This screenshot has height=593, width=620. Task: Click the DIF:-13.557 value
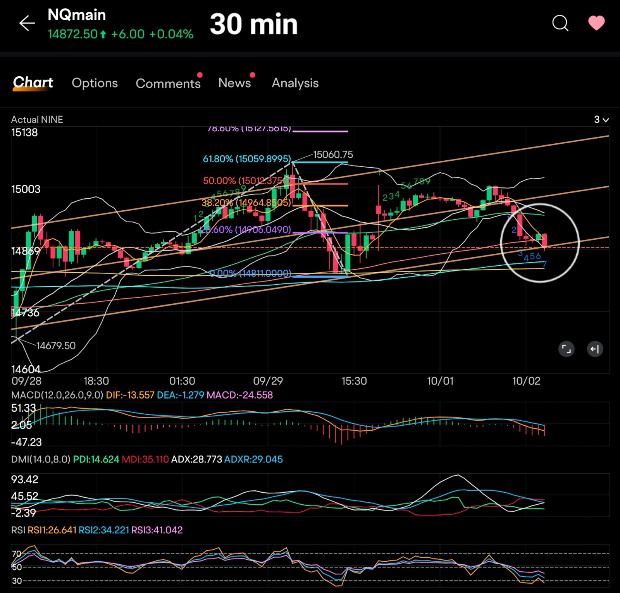tap(130, 395)
